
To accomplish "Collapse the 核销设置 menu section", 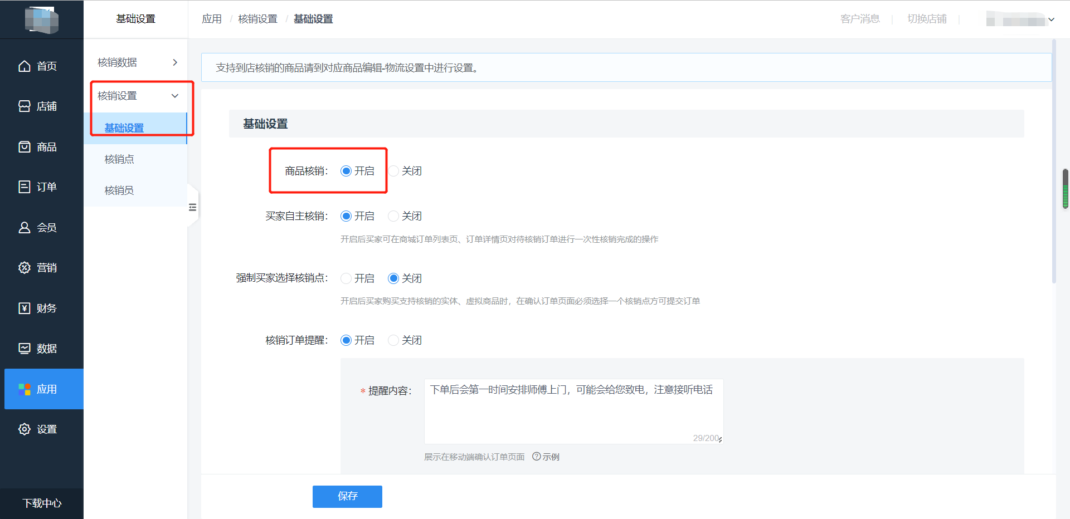I will 175,96.
